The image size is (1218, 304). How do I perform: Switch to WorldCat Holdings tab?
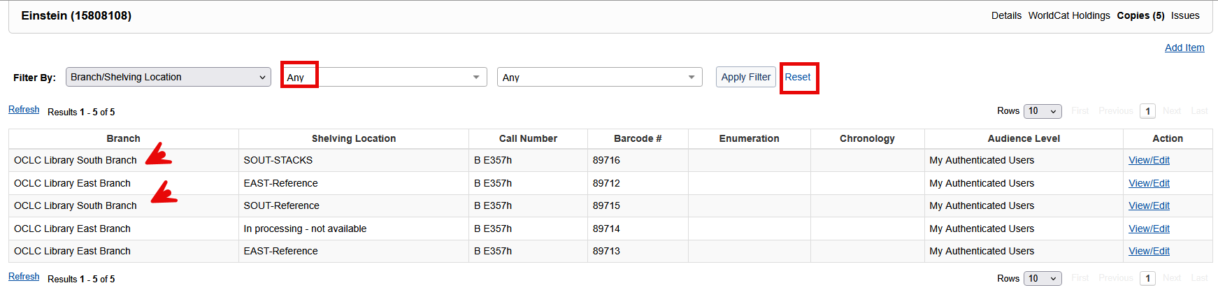[1068, 15]
